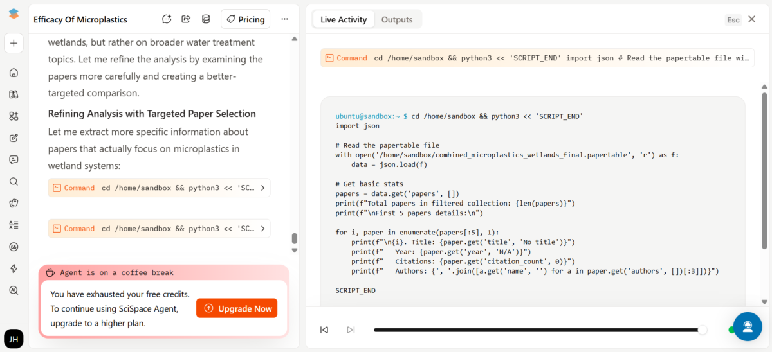Open the three-dots more options menu
The width and height of the screenshot is (772, 352).
[285, 19]
